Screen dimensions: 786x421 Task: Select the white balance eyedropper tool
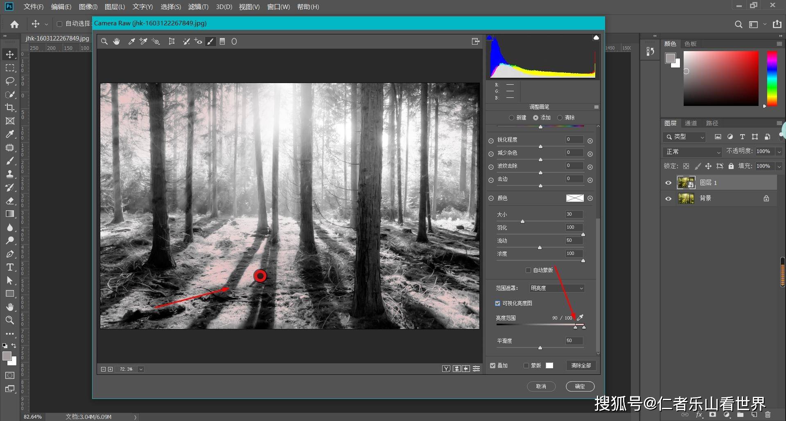tap(131, 41)
